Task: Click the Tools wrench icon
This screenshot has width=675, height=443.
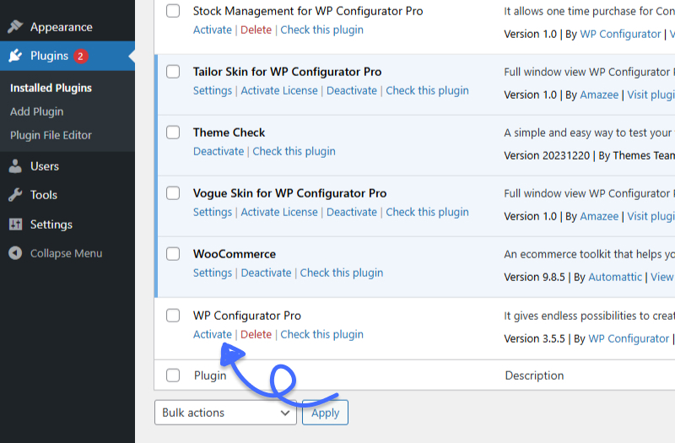Action: coord(15,195)
